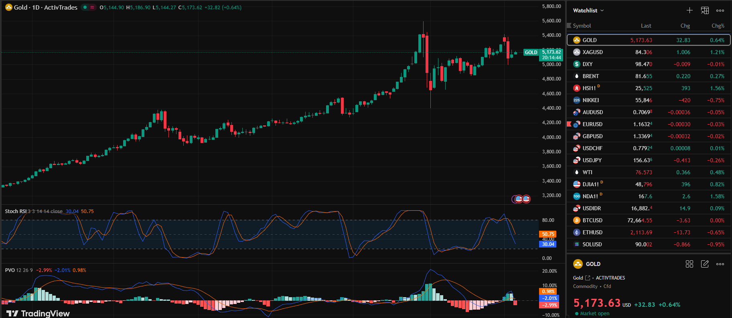Click the grid layout icon in GOLD details

point(689,264)
